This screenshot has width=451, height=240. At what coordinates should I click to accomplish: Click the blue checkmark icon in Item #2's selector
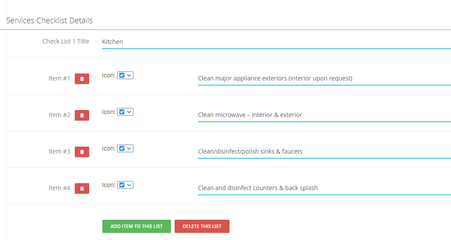122,112
